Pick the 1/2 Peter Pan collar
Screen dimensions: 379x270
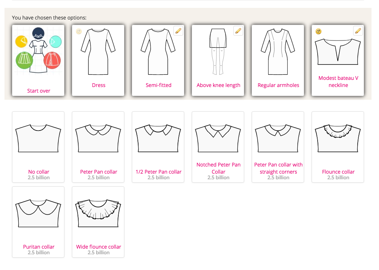click(158, 146)
